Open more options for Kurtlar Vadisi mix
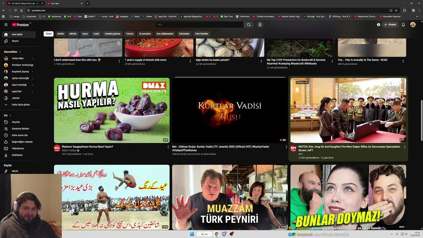Screen dimensions: 423x238 287,147
